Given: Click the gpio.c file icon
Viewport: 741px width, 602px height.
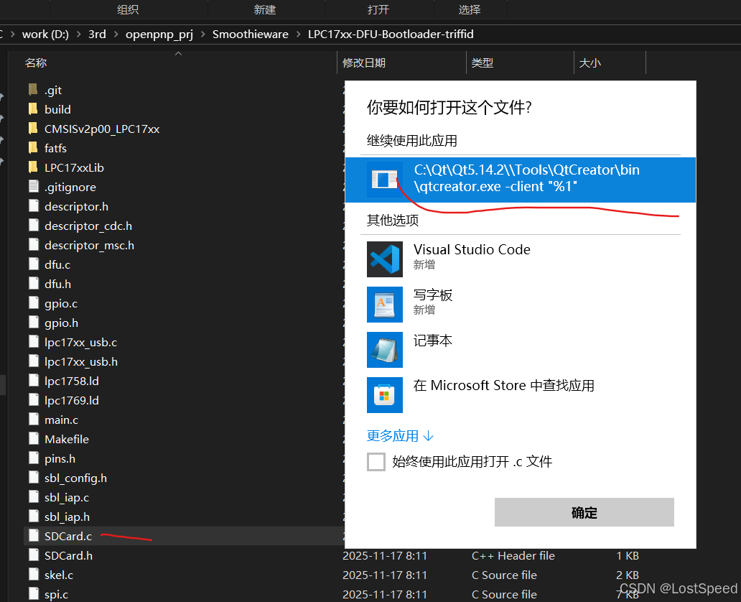Looking at the screenshot, I should pyautogui.click(x=34, y=302).
